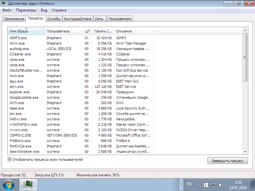Switch to Приложения tab
The image size is (255, 191).
[14, 19]
